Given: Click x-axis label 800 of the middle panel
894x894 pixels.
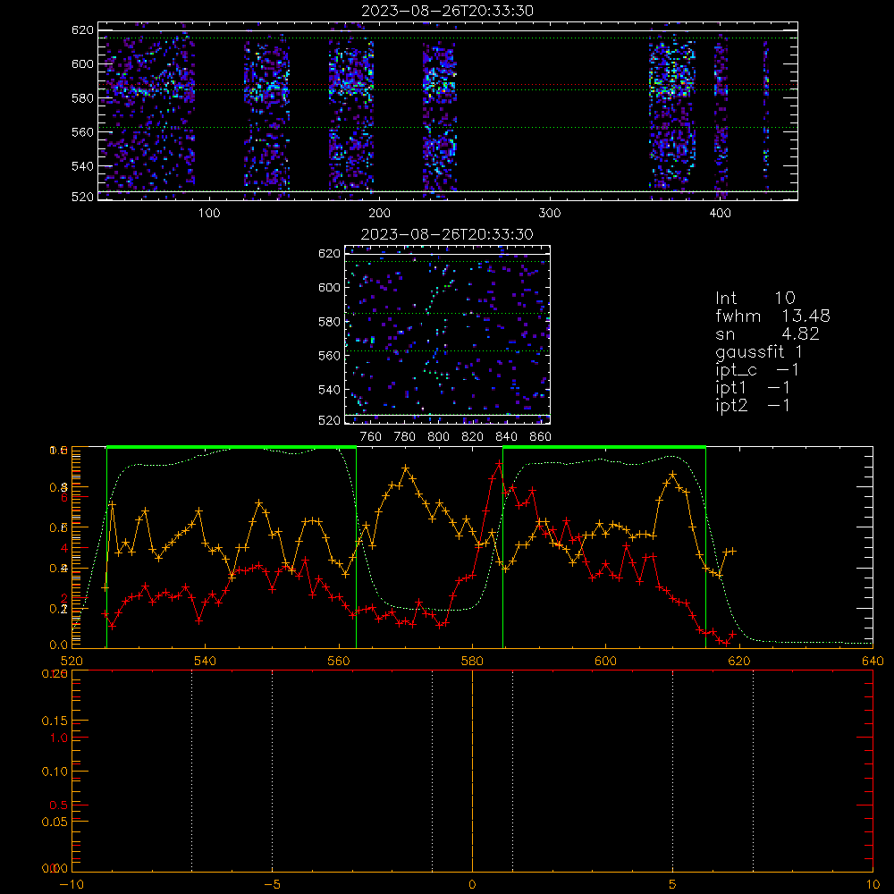Looking at the screenshot, I should tap(438, 437).
